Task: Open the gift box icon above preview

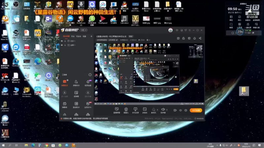Action: (178, 38)
